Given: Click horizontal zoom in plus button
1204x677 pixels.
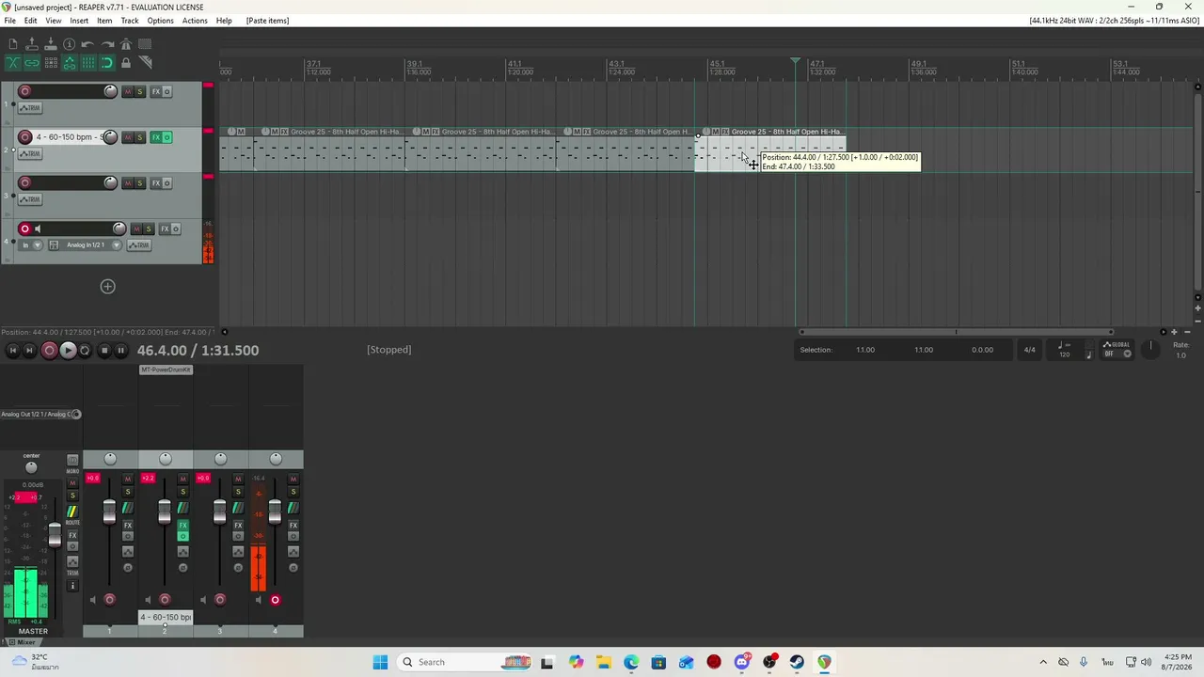Looking at the screenshot, I should [x=1174, y=332].
